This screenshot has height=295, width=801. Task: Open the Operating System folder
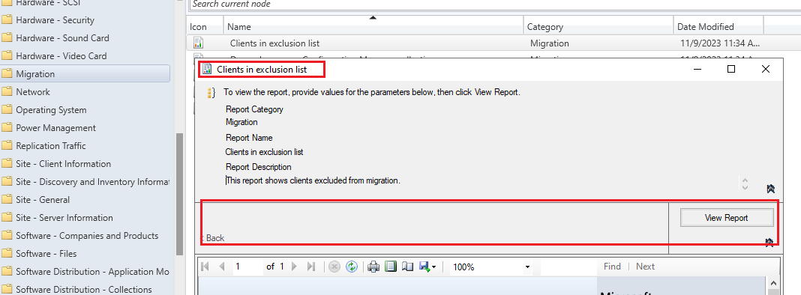pos(51,110)
